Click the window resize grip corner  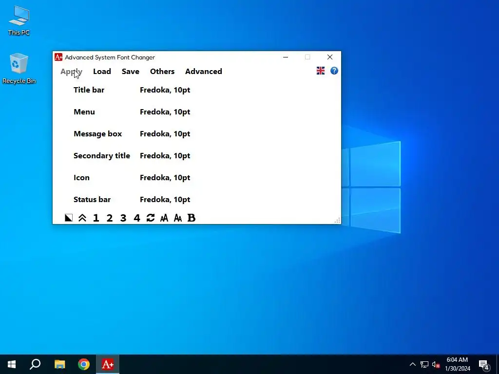click(x=337, y=221)
